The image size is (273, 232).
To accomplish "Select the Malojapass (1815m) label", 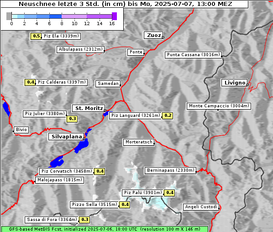I will (x=59, y=180).
